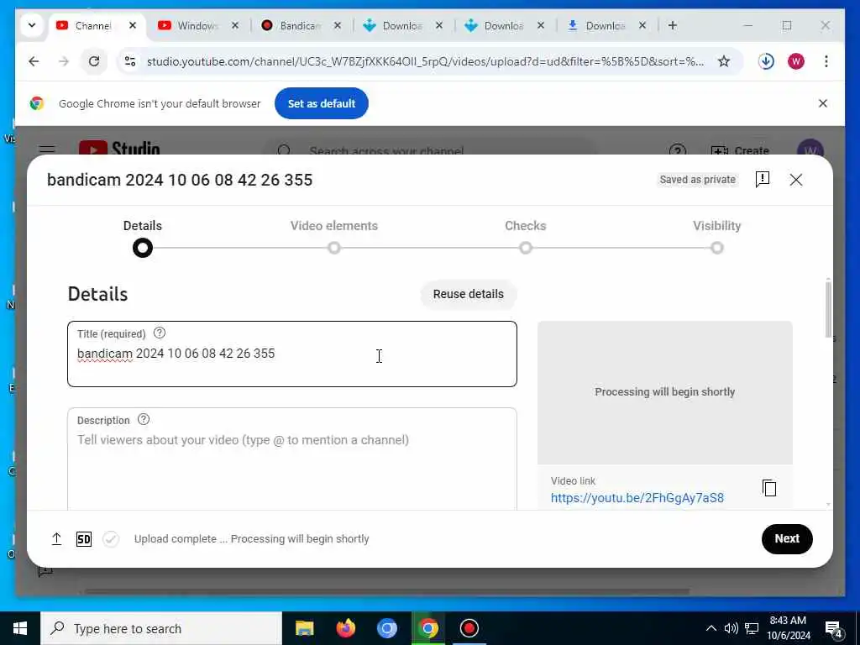Open Windows Start menu
The image size is (860, 645).
[x=20, y=628]
